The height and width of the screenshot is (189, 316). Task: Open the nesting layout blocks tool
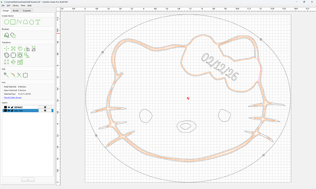coord(20,62)
